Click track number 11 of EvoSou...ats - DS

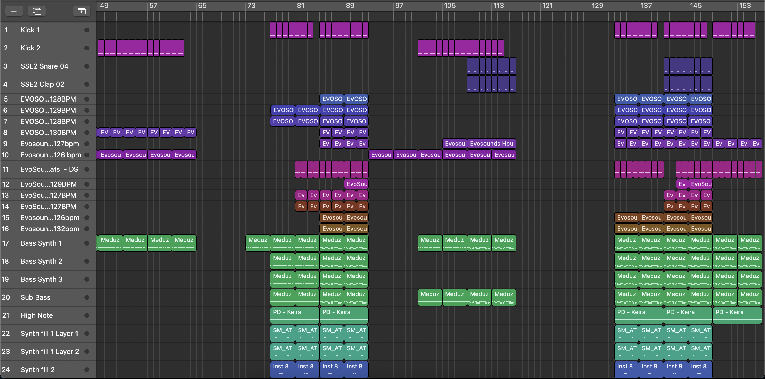(6, 170)
